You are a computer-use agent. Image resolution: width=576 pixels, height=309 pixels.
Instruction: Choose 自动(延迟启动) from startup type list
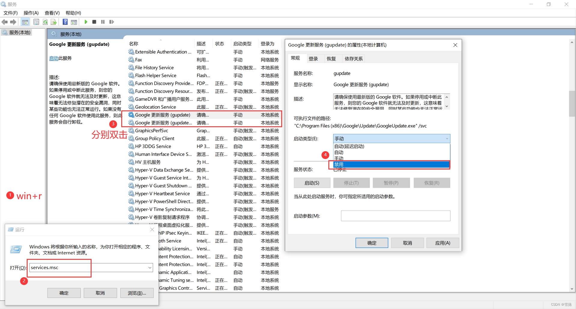pyautogui.click(x=392, y=146)
